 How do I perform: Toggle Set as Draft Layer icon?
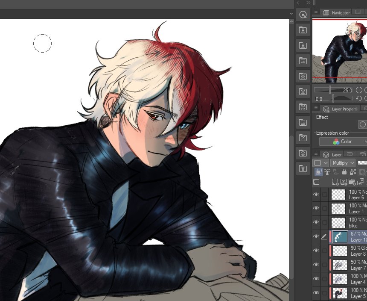pos(336,172)
